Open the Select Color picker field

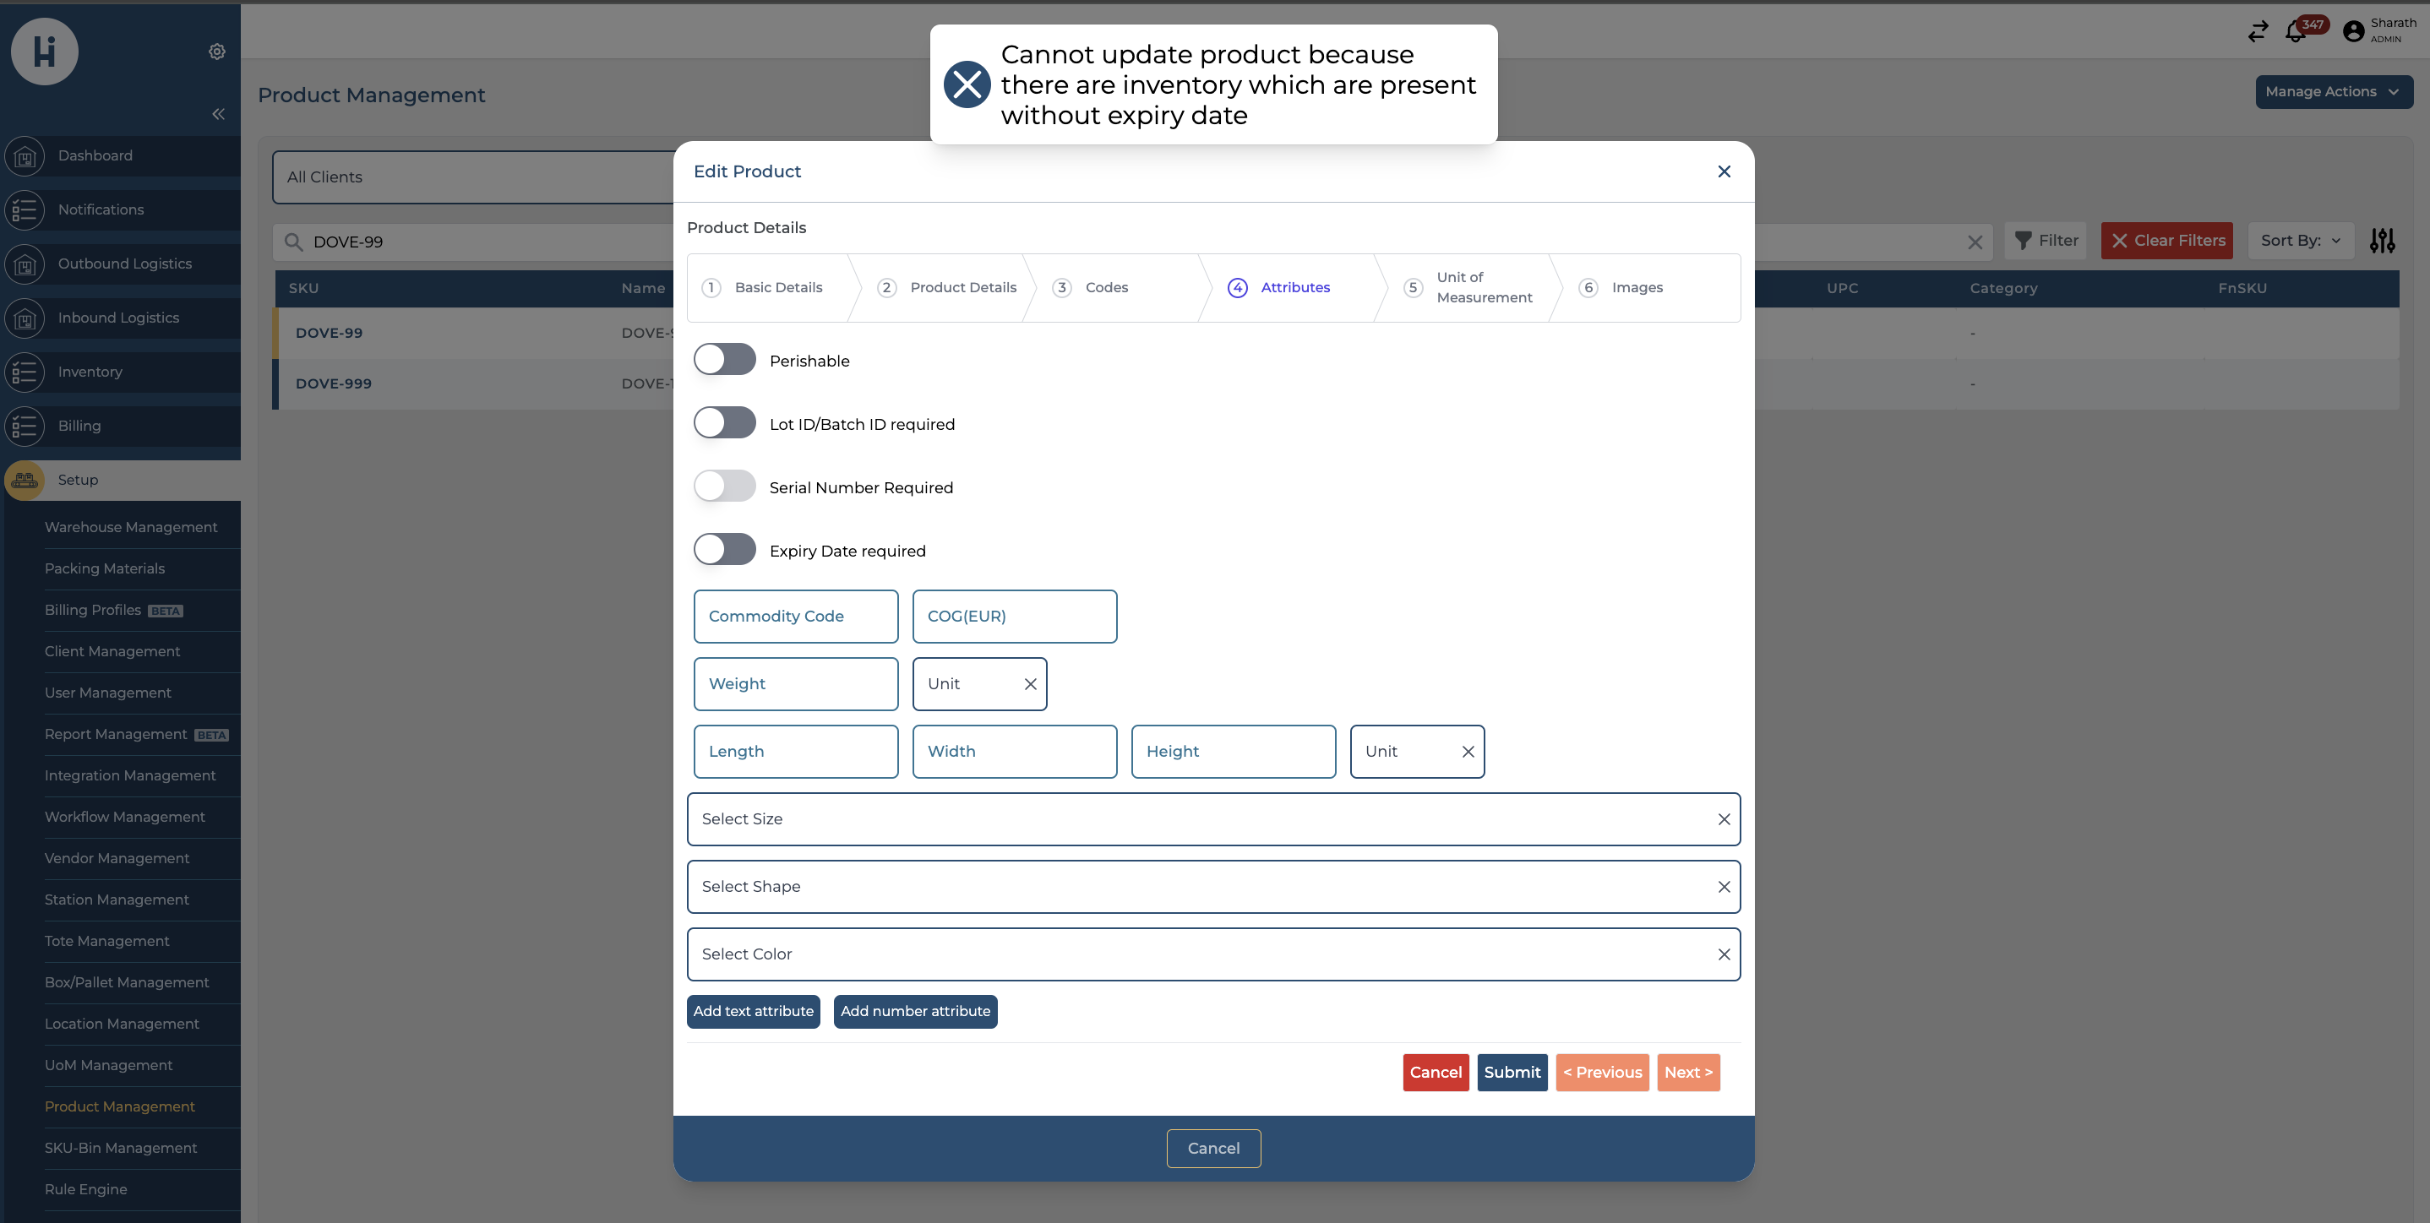click(1198, 954)
